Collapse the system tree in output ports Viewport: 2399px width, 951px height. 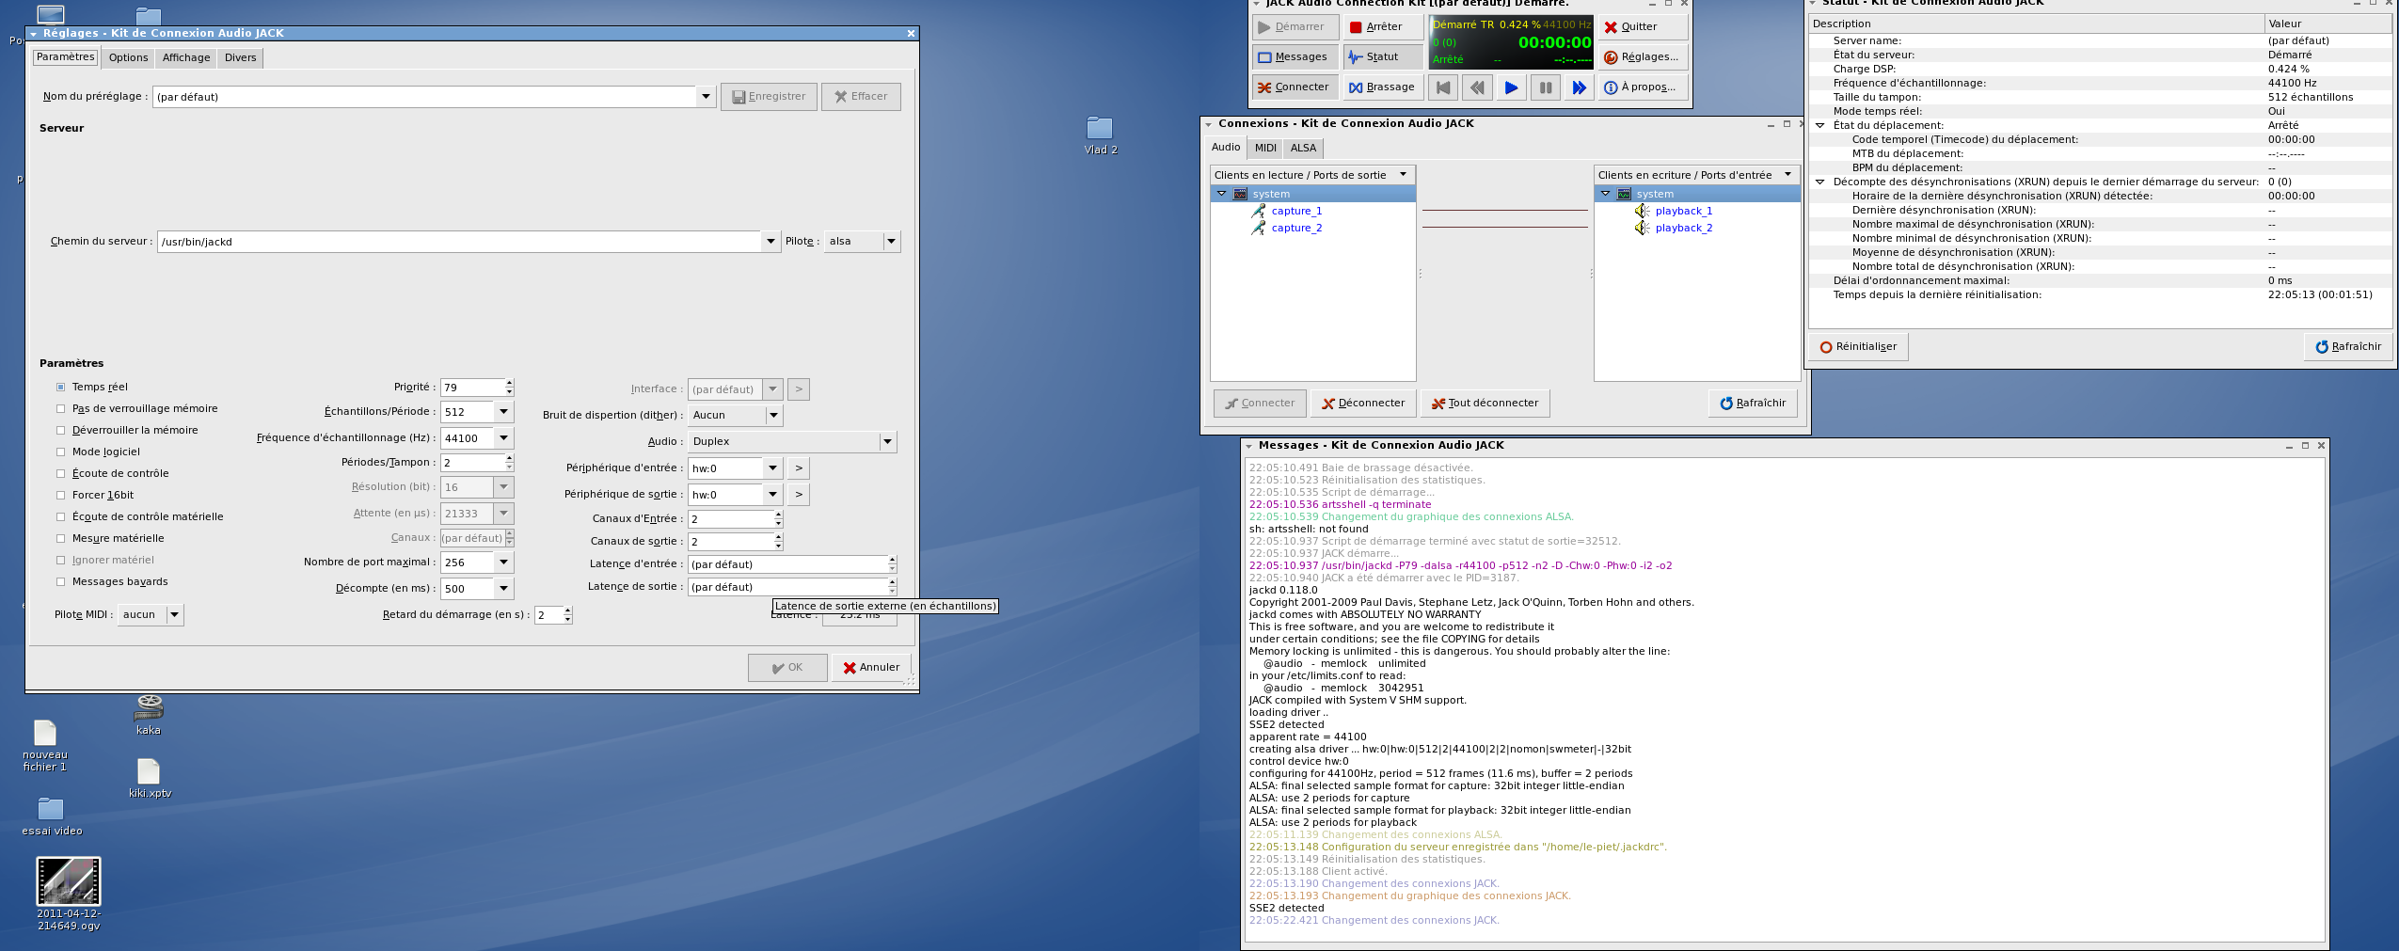1222,194
